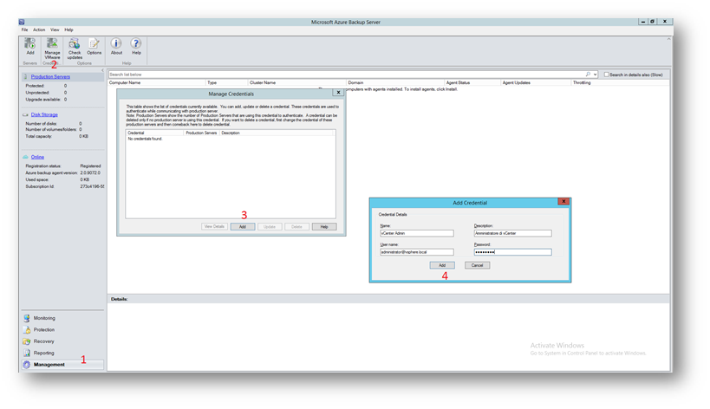Click the credential Description field
Screen dimensions: 710x409
pyautogui.click(x=512, y=233)
